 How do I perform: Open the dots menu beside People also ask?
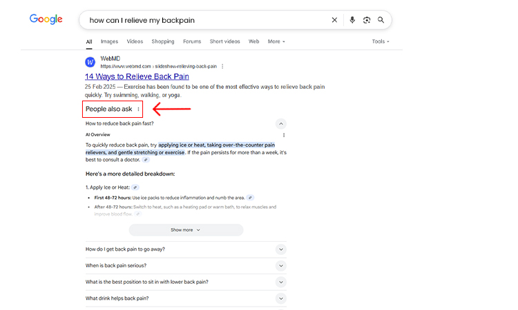pyautogui.click(x=138, y=109)
